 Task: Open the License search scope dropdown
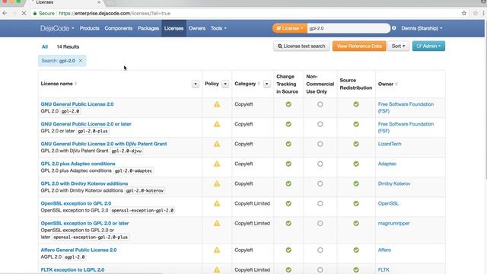[x=290, y=28]
